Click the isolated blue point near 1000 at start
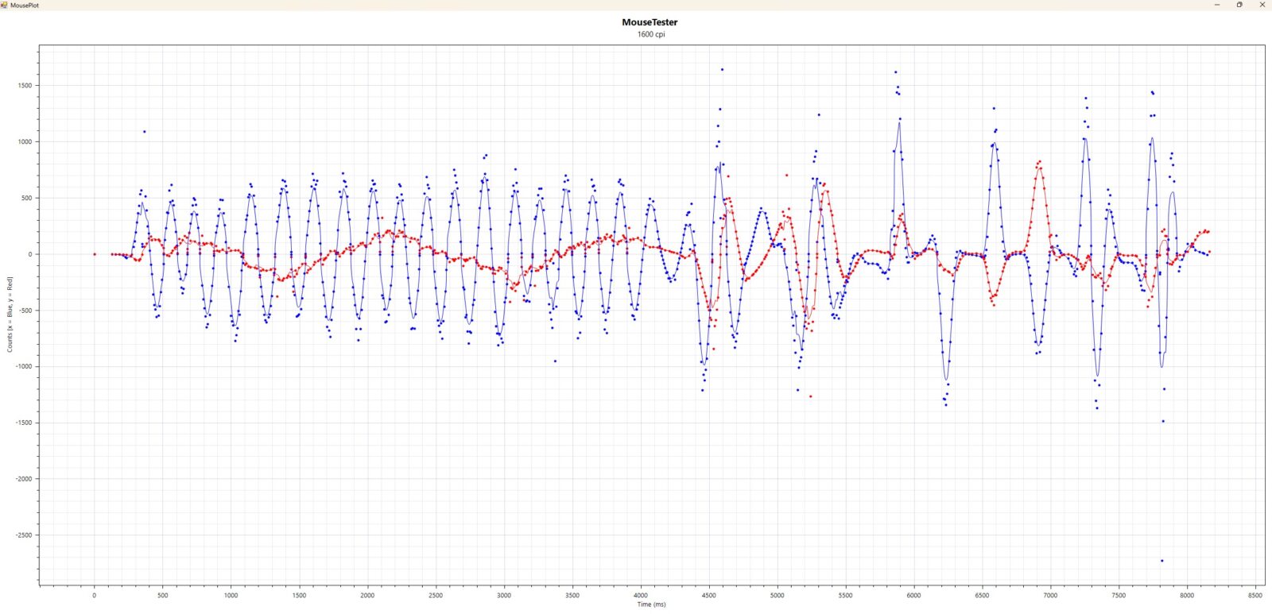 coord(144,132)
